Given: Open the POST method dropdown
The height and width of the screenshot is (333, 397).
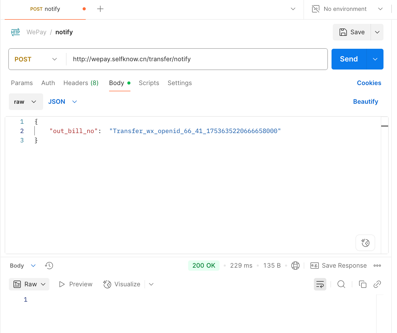Looking at the screenshot, I should [36, 59].
